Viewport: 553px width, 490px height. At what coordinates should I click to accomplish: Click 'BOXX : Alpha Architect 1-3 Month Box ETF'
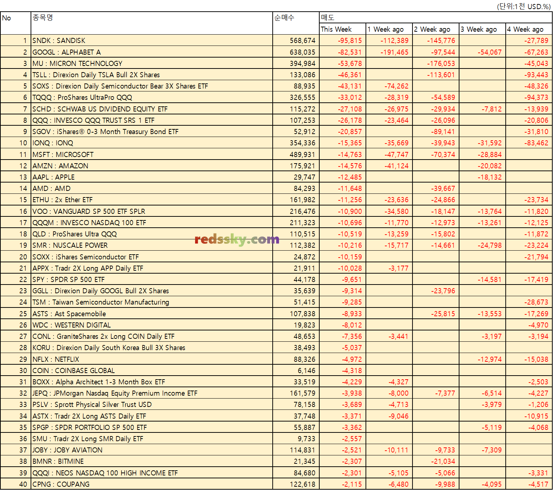[x=152, y=382]
